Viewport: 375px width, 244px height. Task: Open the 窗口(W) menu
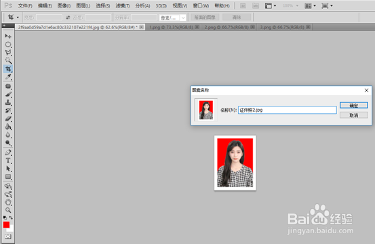coord(201,5)
